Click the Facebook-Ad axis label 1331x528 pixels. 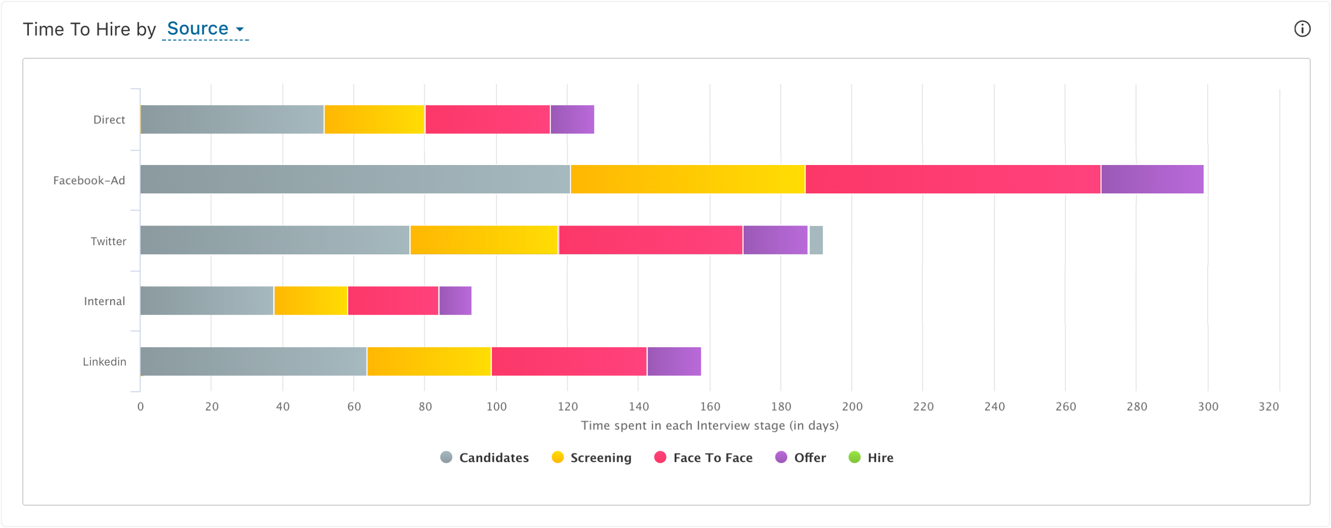[x=89, y=180]
